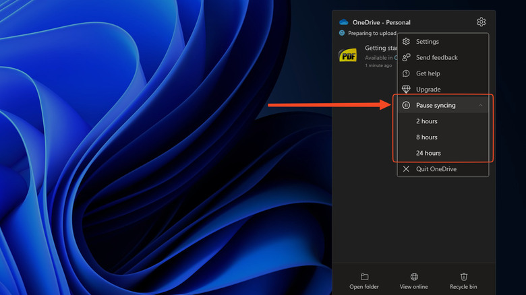
Task: Quit OneDrive from the menu
Action: click(x=436, y=169)
